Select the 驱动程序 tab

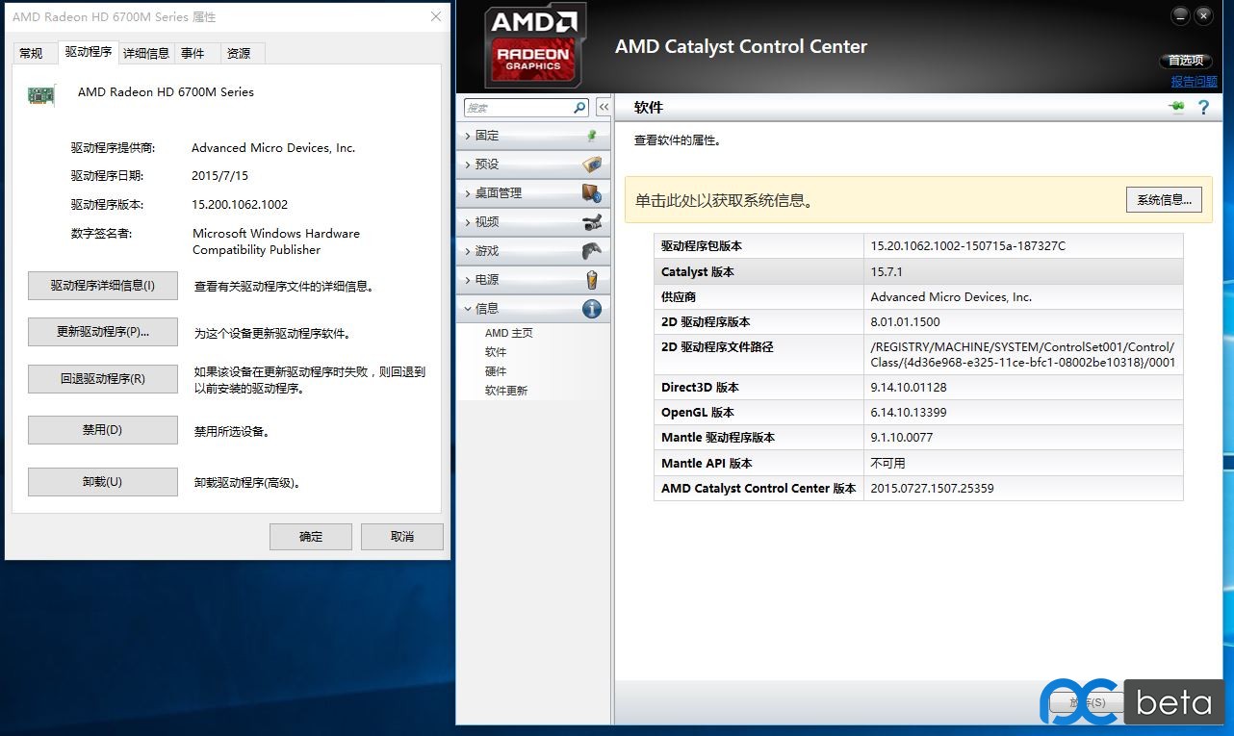coord(89,52)
